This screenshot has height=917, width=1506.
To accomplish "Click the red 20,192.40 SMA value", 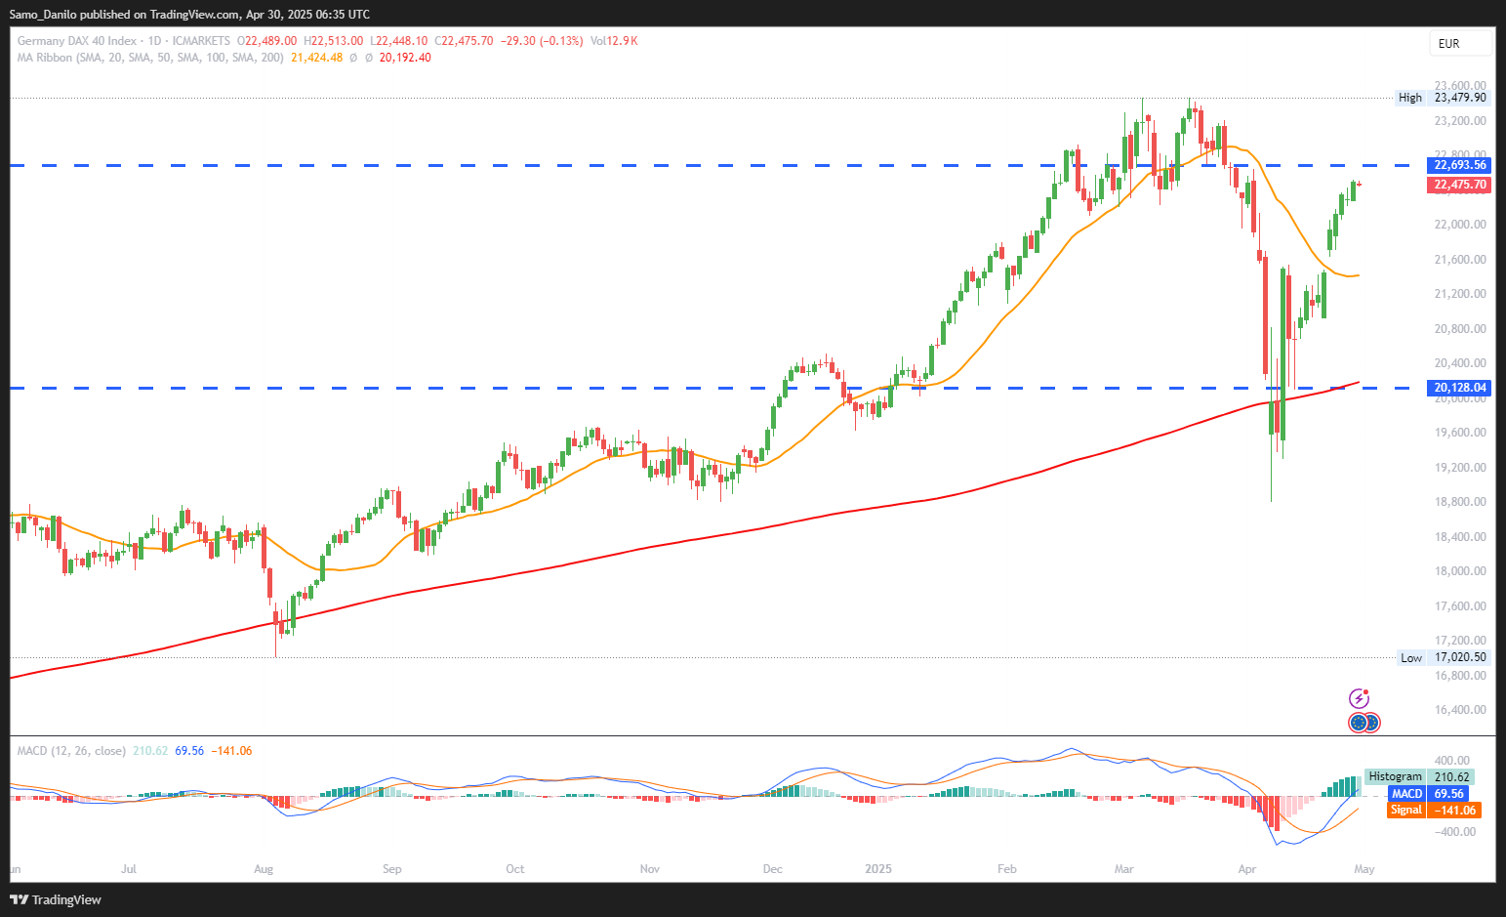I will tap(405, 58).
